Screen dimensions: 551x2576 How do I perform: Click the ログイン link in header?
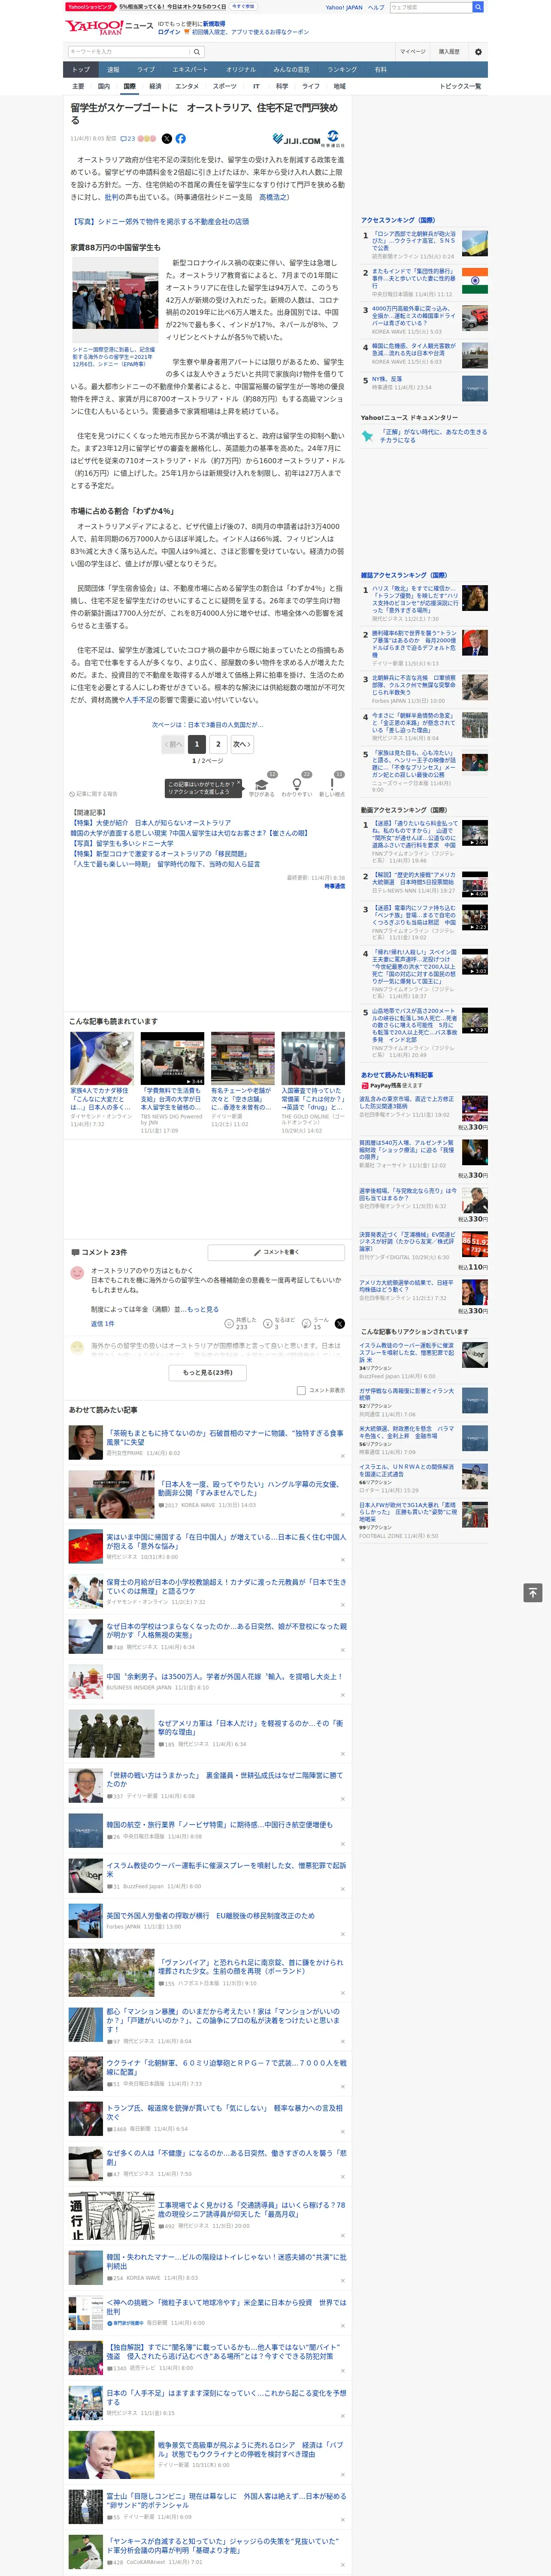tap(169, 32)
